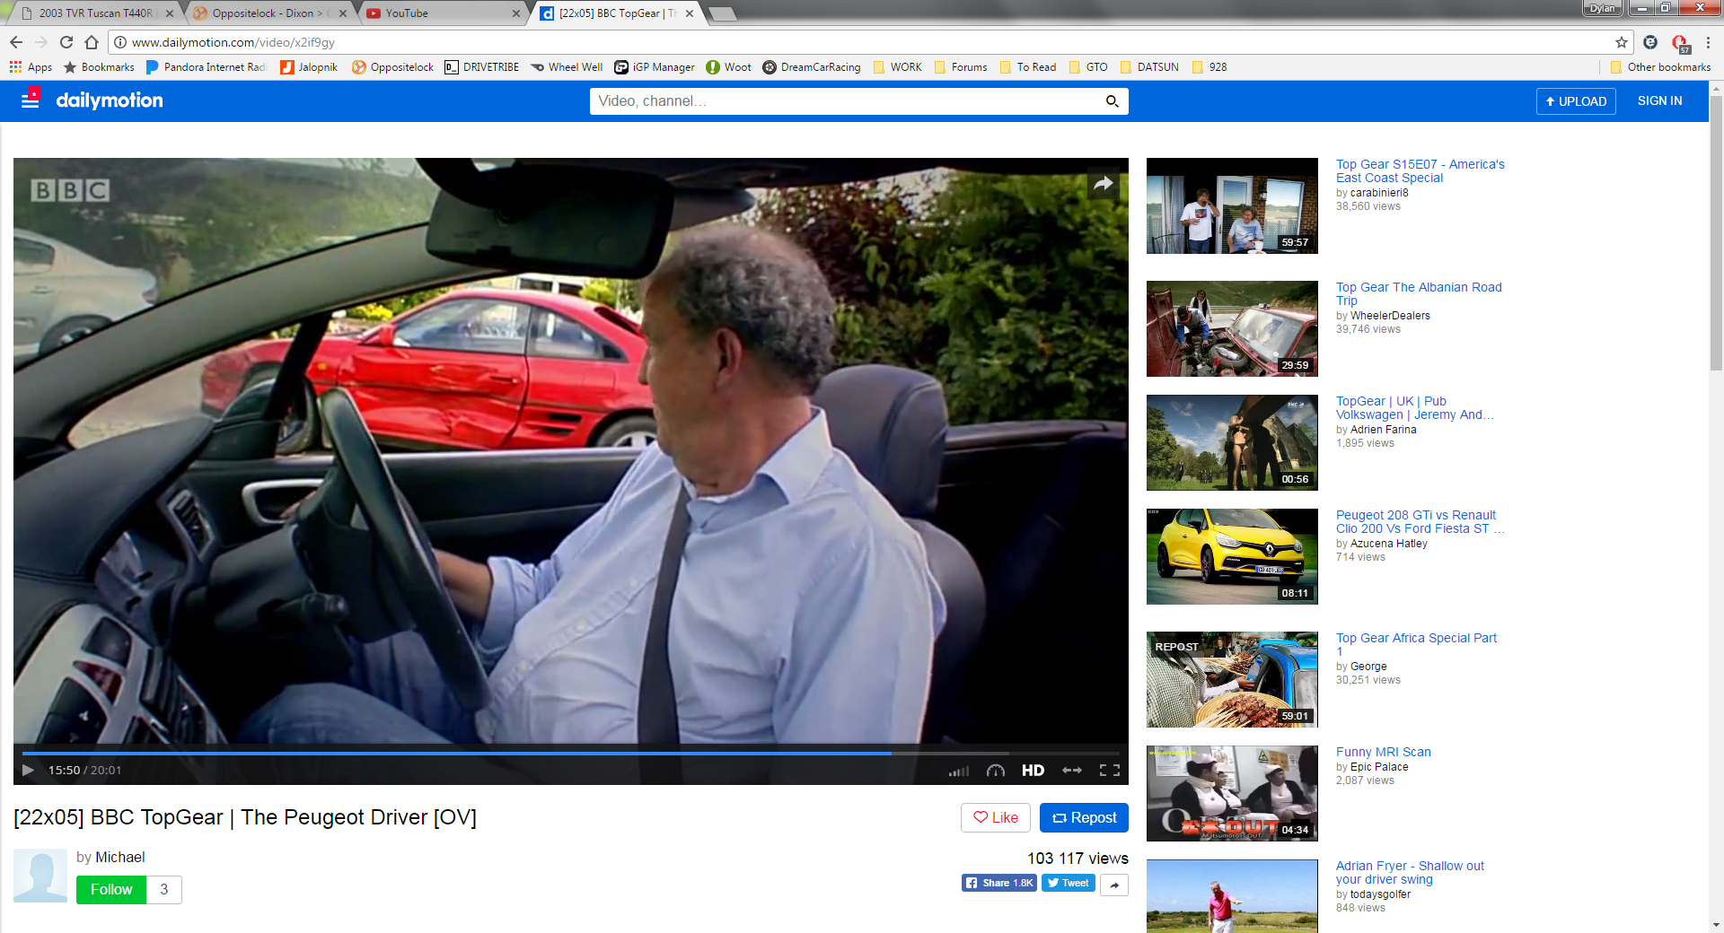Expand the GTO bookmarks folder
Viewport: 1724px width, 933px height.
[1087, 67]
